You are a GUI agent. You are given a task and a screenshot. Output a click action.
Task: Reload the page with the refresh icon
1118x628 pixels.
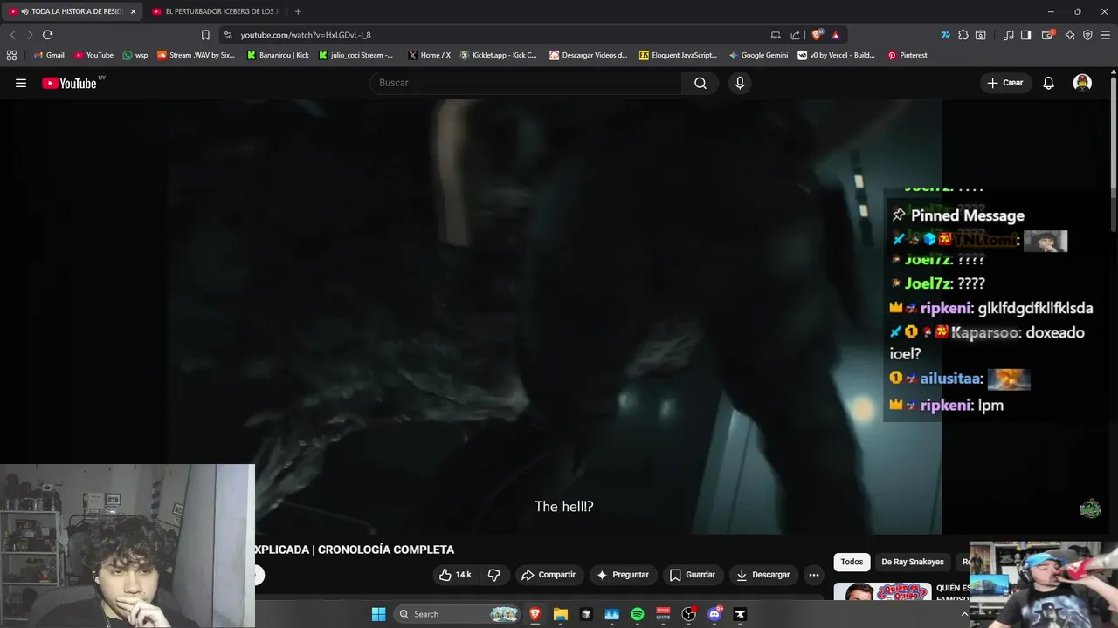point(47,35)
